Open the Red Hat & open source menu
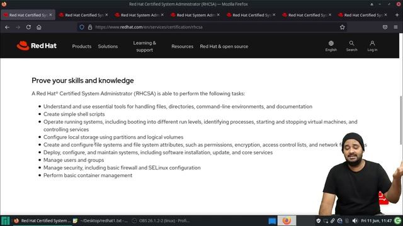403x226 pixels. point(224,46)
